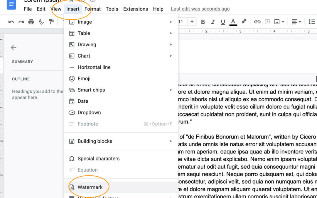Image resolution: width=317 pixels, height=198 pixels.
Task: Print the document with printer icon
Action: coord(31,22)
